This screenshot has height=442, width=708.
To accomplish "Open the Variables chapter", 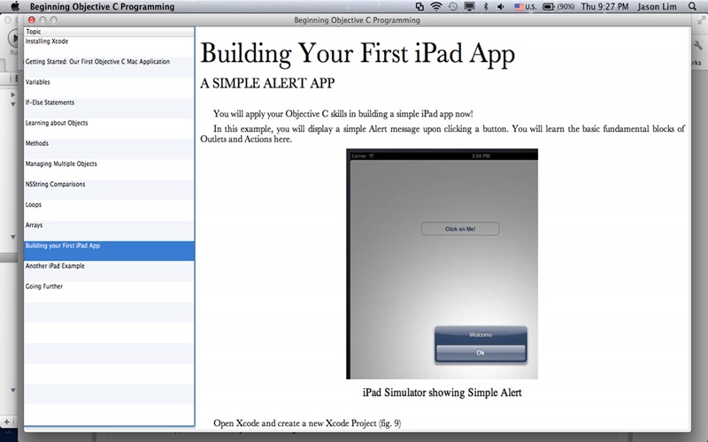I will pos(38,82).
